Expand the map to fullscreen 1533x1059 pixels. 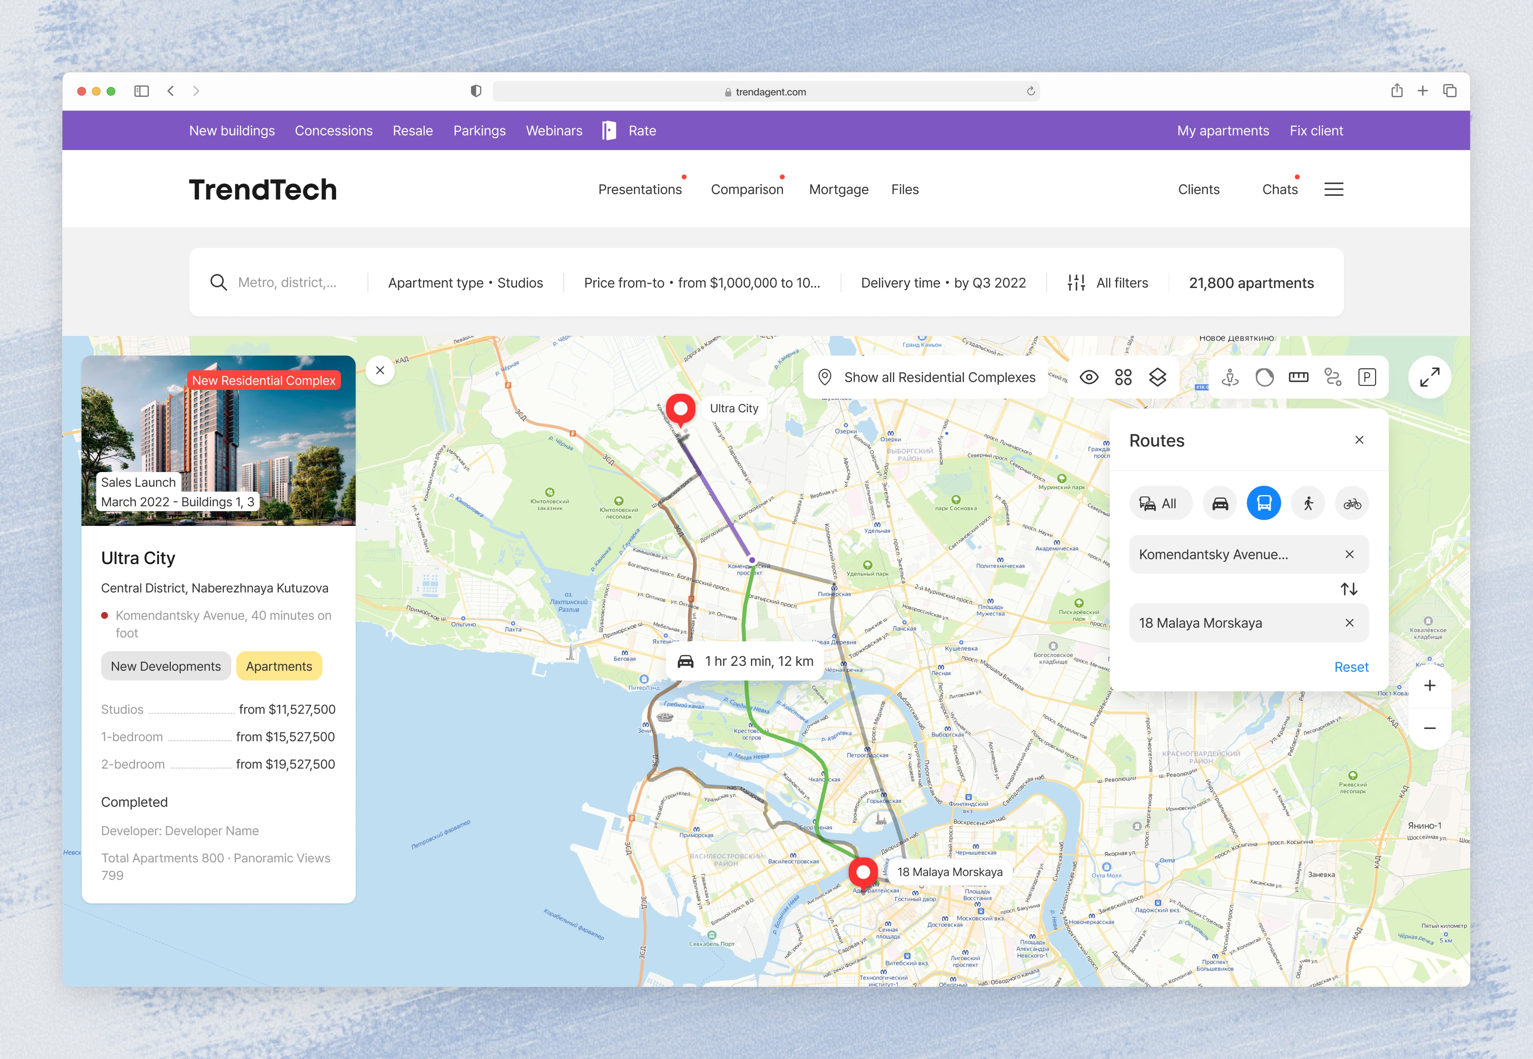1430,377
